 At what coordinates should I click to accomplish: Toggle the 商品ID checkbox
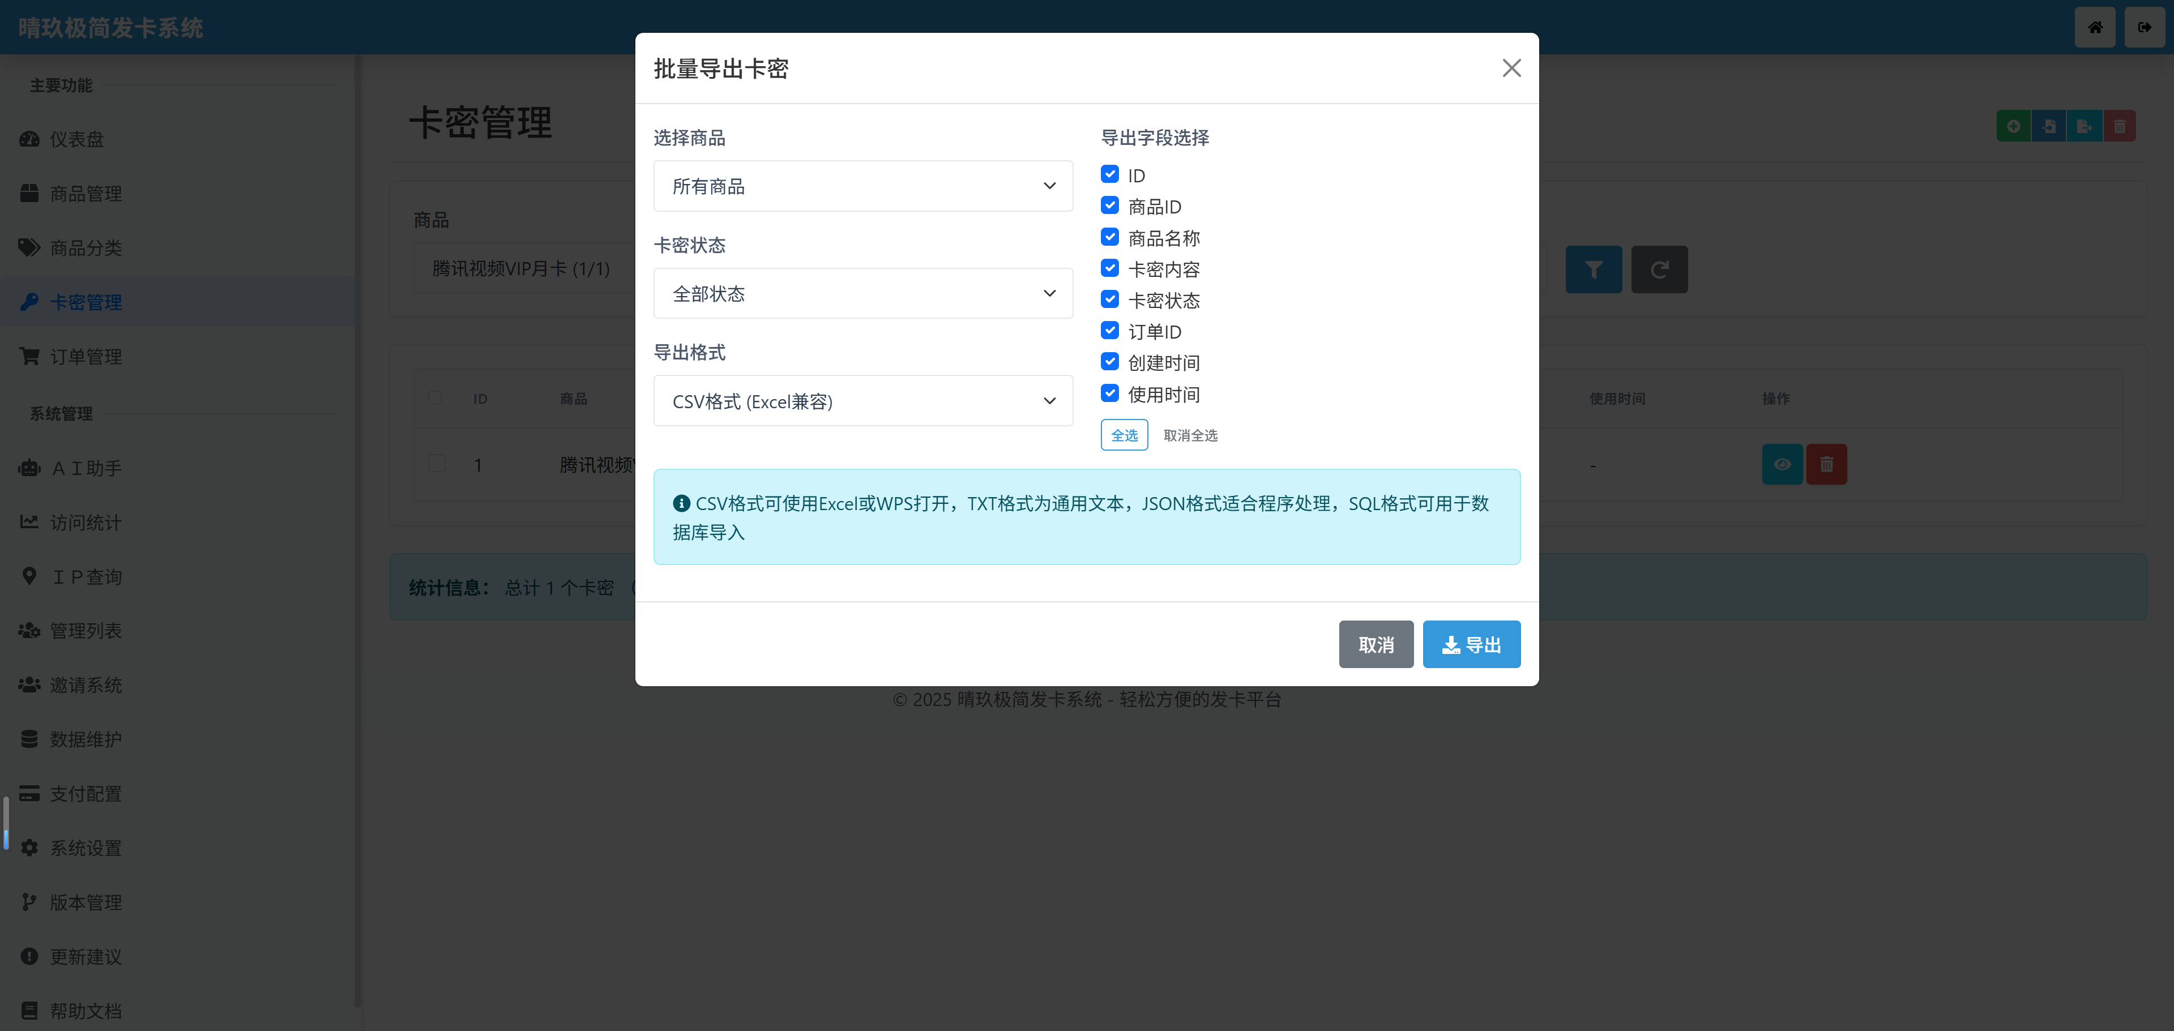pos(1110,206)
